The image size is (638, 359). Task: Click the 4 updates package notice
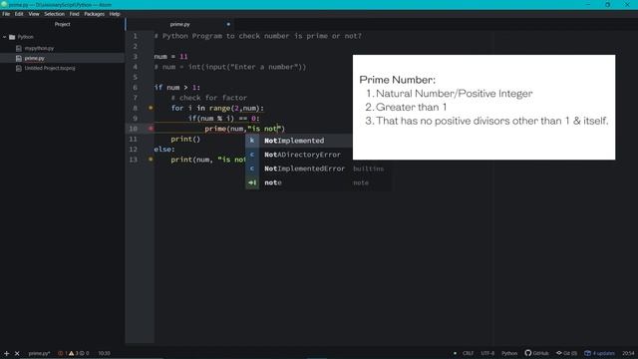(x=599, y=353)
